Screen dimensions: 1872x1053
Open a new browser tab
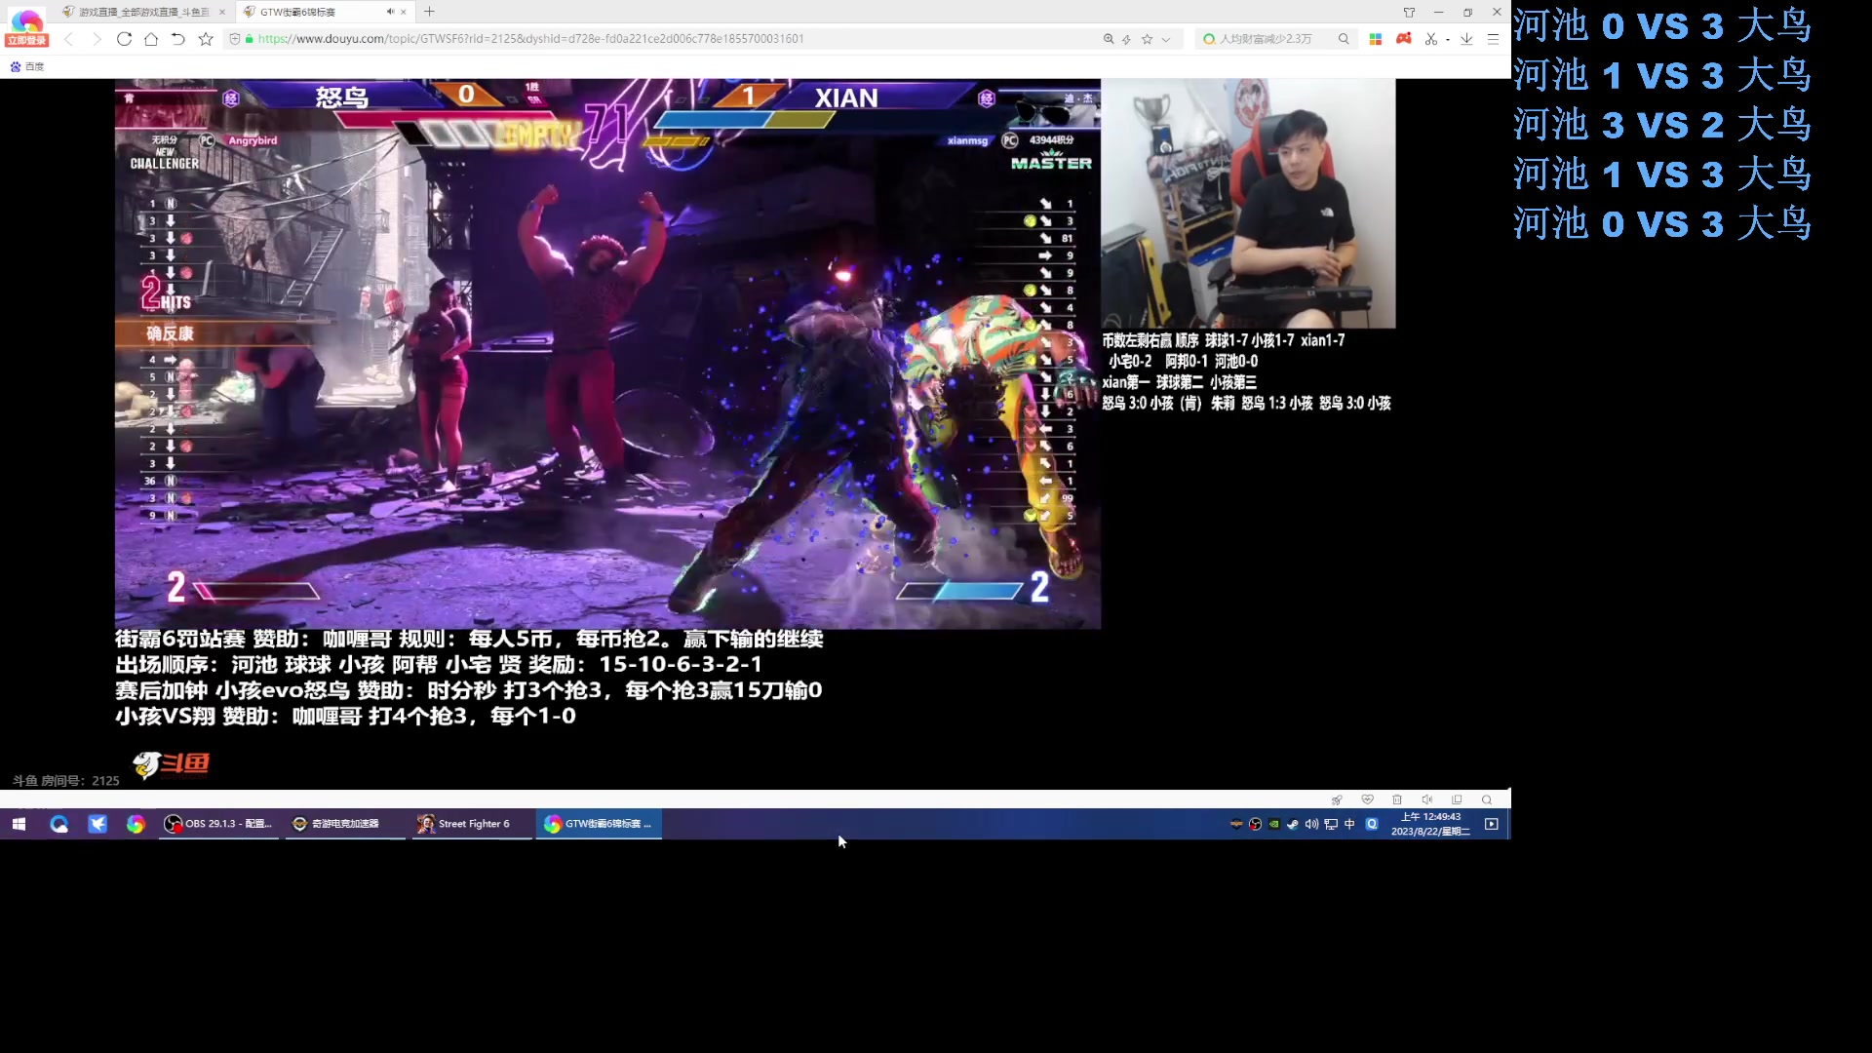click(429, 12)
